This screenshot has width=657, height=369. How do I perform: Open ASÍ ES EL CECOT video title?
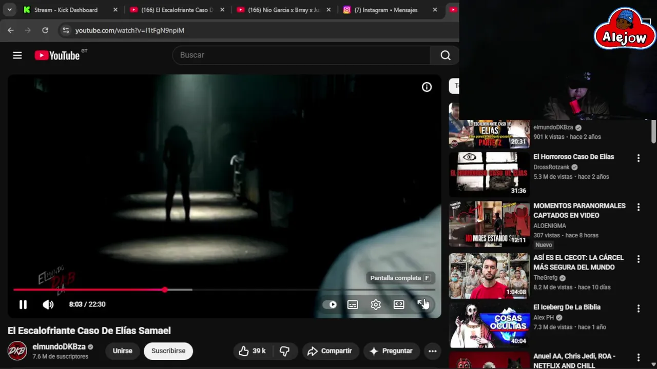(x=578, y=262)
